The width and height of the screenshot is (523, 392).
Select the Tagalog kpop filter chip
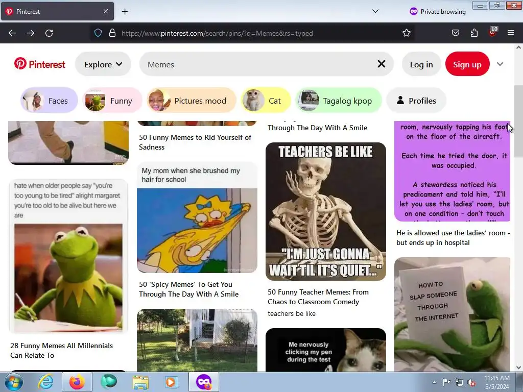tap(338, 101)
